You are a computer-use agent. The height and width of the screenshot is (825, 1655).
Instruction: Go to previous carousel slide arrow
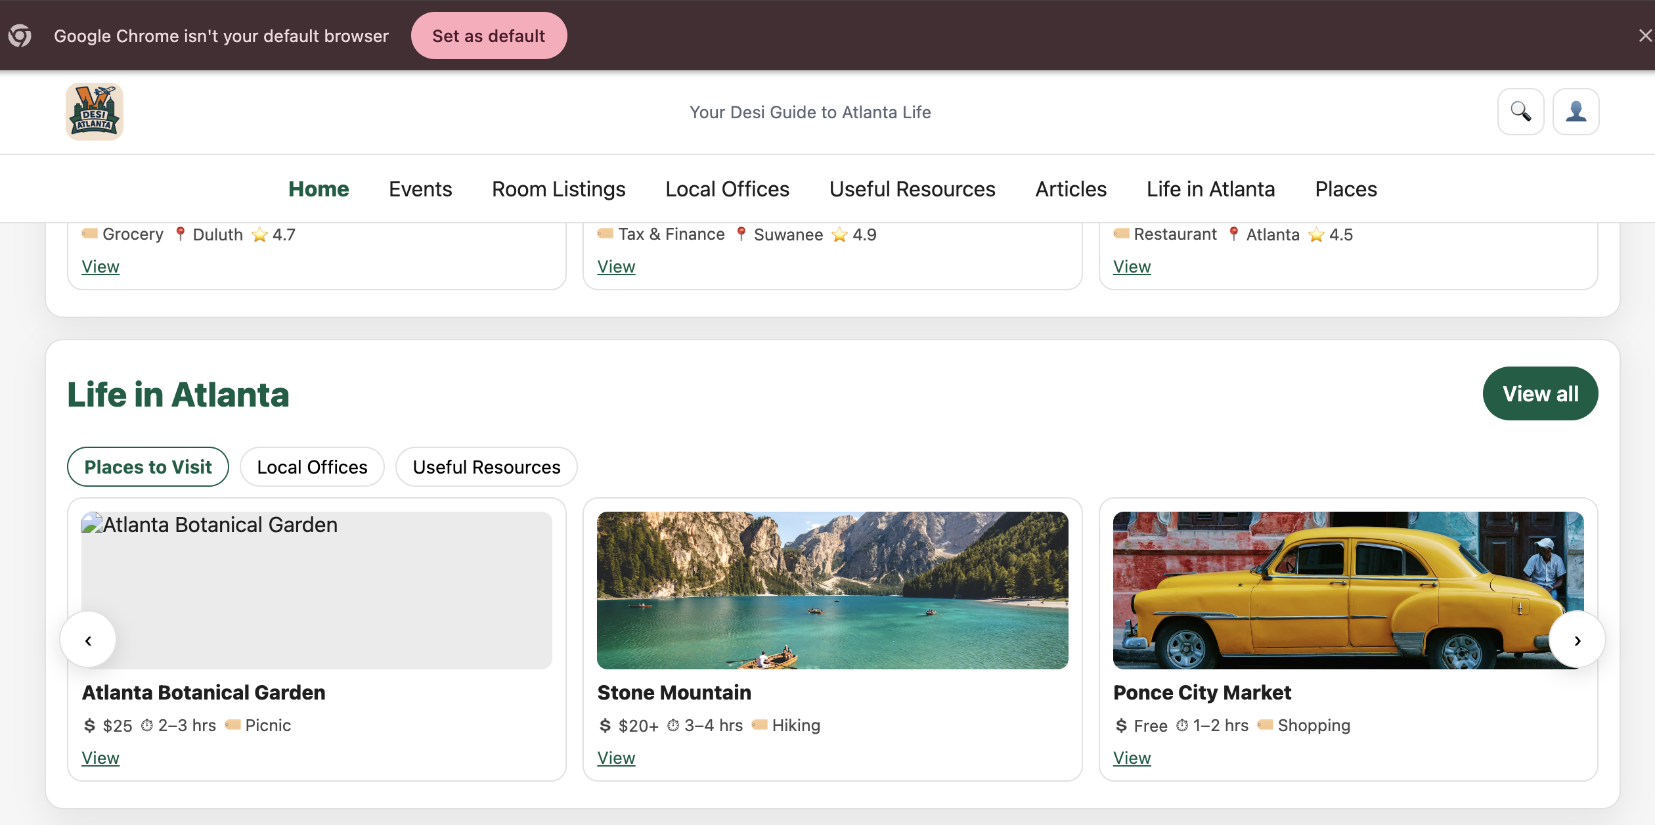[x=88, y=640]
